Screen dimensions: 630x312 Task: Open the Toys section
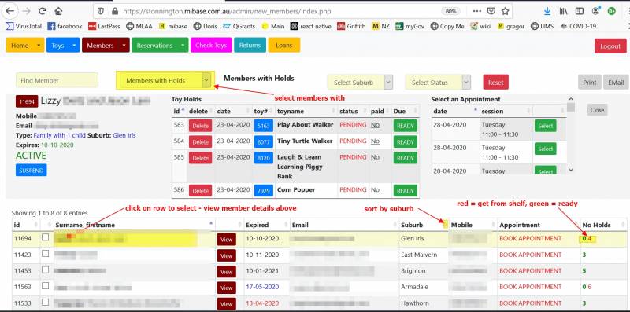pyautogui.click(x=57, y=46)
